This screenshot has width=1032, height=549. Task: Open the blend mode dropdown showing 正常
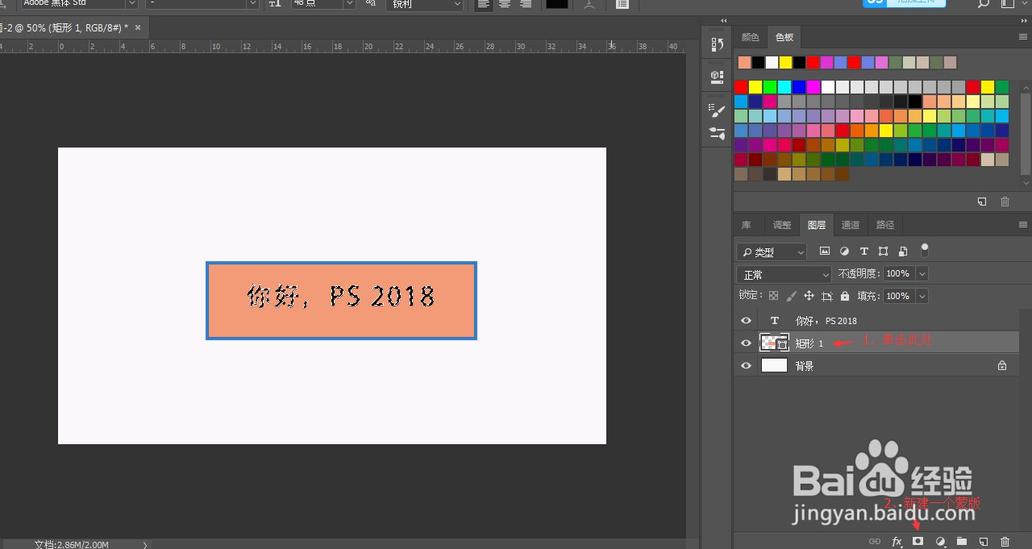(x=783, y=273)
